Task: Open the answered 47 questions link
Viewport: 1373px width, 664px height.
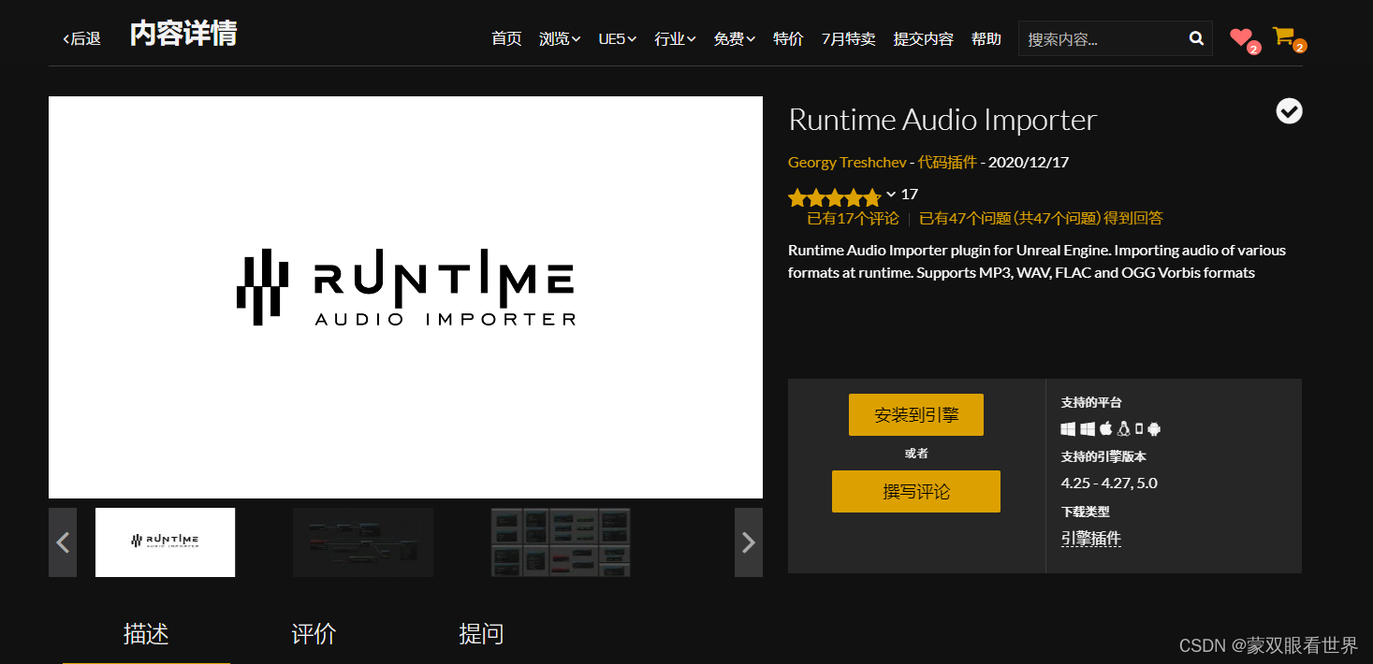Action: (x=1041, y=218)
